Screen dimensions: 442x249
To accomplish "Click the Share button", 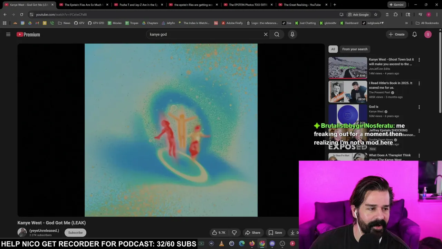I will tap(252, 233).
